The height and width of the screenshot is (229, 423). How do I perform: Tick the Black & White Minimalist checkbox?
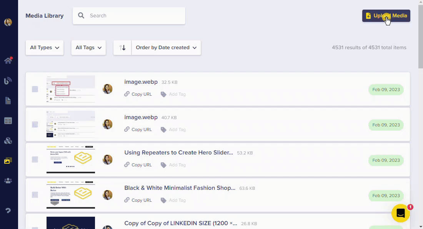[35, 195]
